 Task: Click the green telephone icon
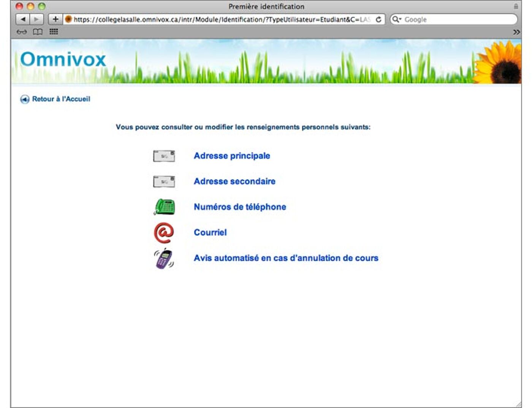pyautogui.click(x=164, y=207)
